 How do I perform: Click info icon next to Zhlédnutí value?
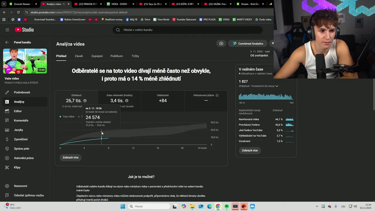click(85, 101)
